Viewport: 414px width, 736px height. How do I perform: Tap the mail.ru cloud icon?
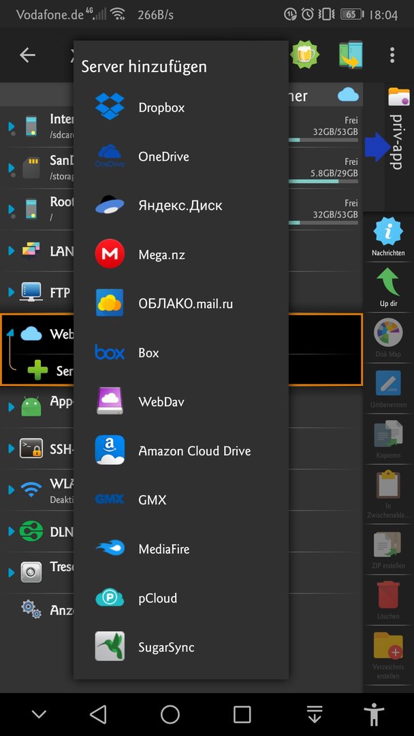110,303
